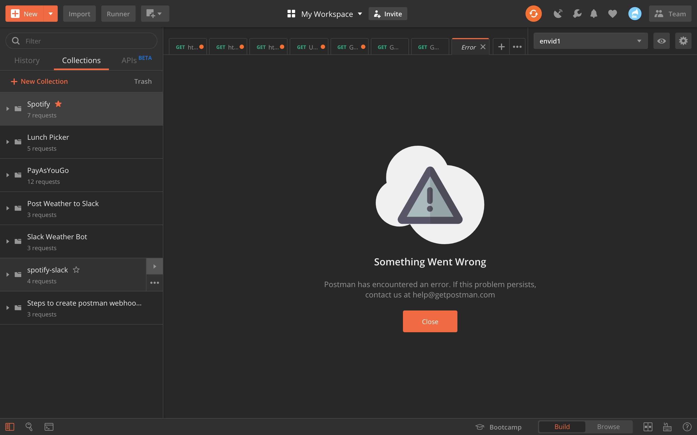Switch to the History tab
Image resolution: width=697 pixels, height=435 pixels.
tap(27, 60)
